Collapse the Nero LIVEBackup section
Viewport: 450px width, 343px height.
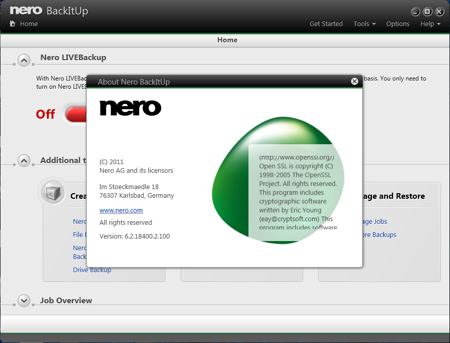coord(24,61)
